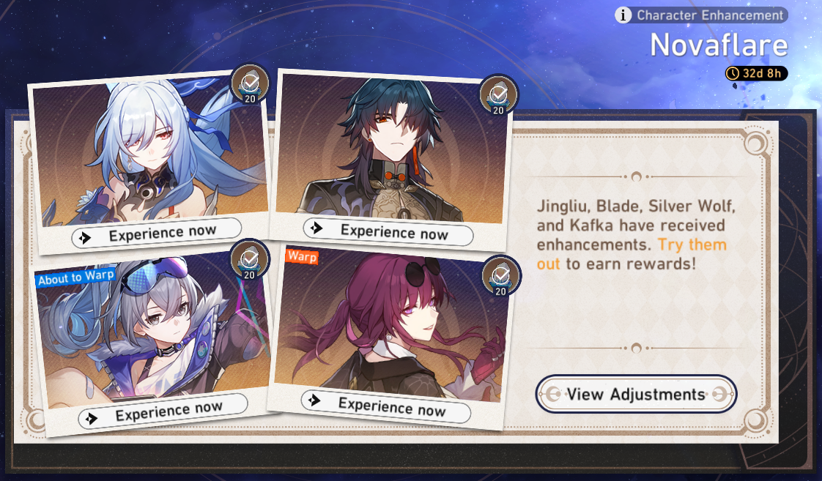The width and height of the screenshot is (822, 481).
Task: Open Silver Wolf's claimed reward badge
Action: pyautogui.click(x=250, y=260)
